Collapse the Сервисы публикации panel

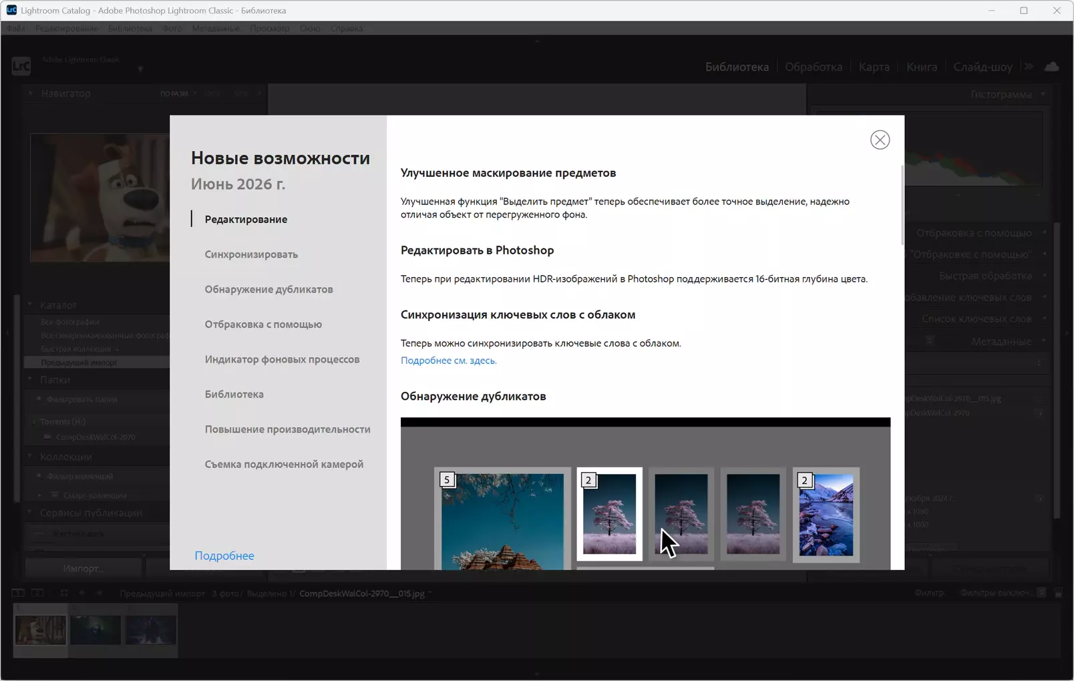(x=30, y=512)
